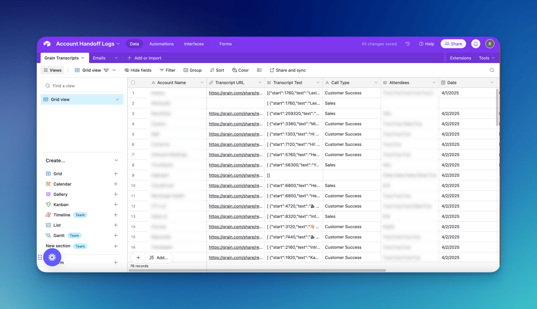Click plus to create a Grid view
The height and width of the screenshot is (309, 537).
116,174
